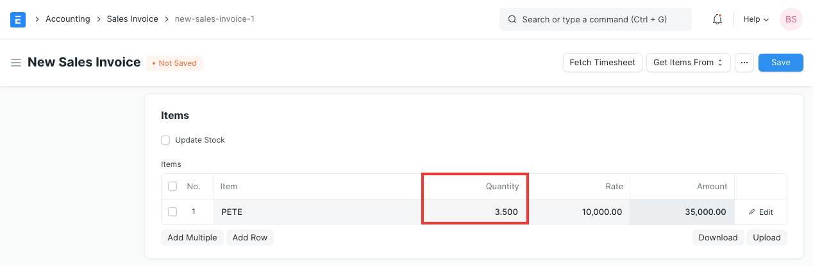The height and width of the screenshot is (266, 813).
Task: Click the search magnifier icon
Action: [x=512, y=19]
